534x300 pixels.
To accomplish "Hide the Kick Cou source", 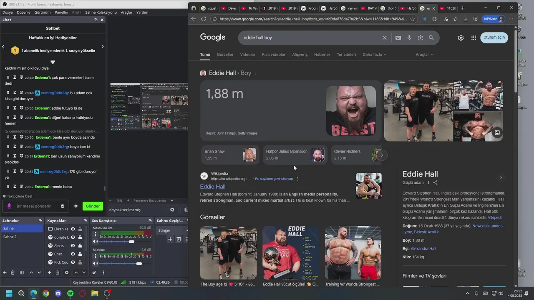I will tap(73, 262).
